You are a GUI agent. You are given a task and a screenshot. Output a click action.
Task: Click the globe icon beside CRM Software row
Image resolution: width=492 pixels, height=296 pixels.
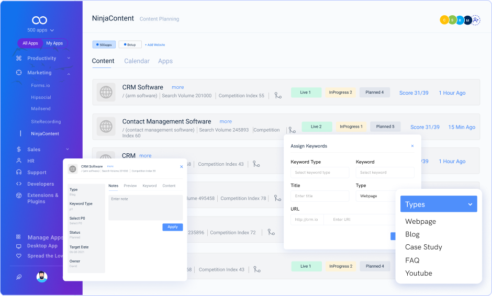[106, 93]
